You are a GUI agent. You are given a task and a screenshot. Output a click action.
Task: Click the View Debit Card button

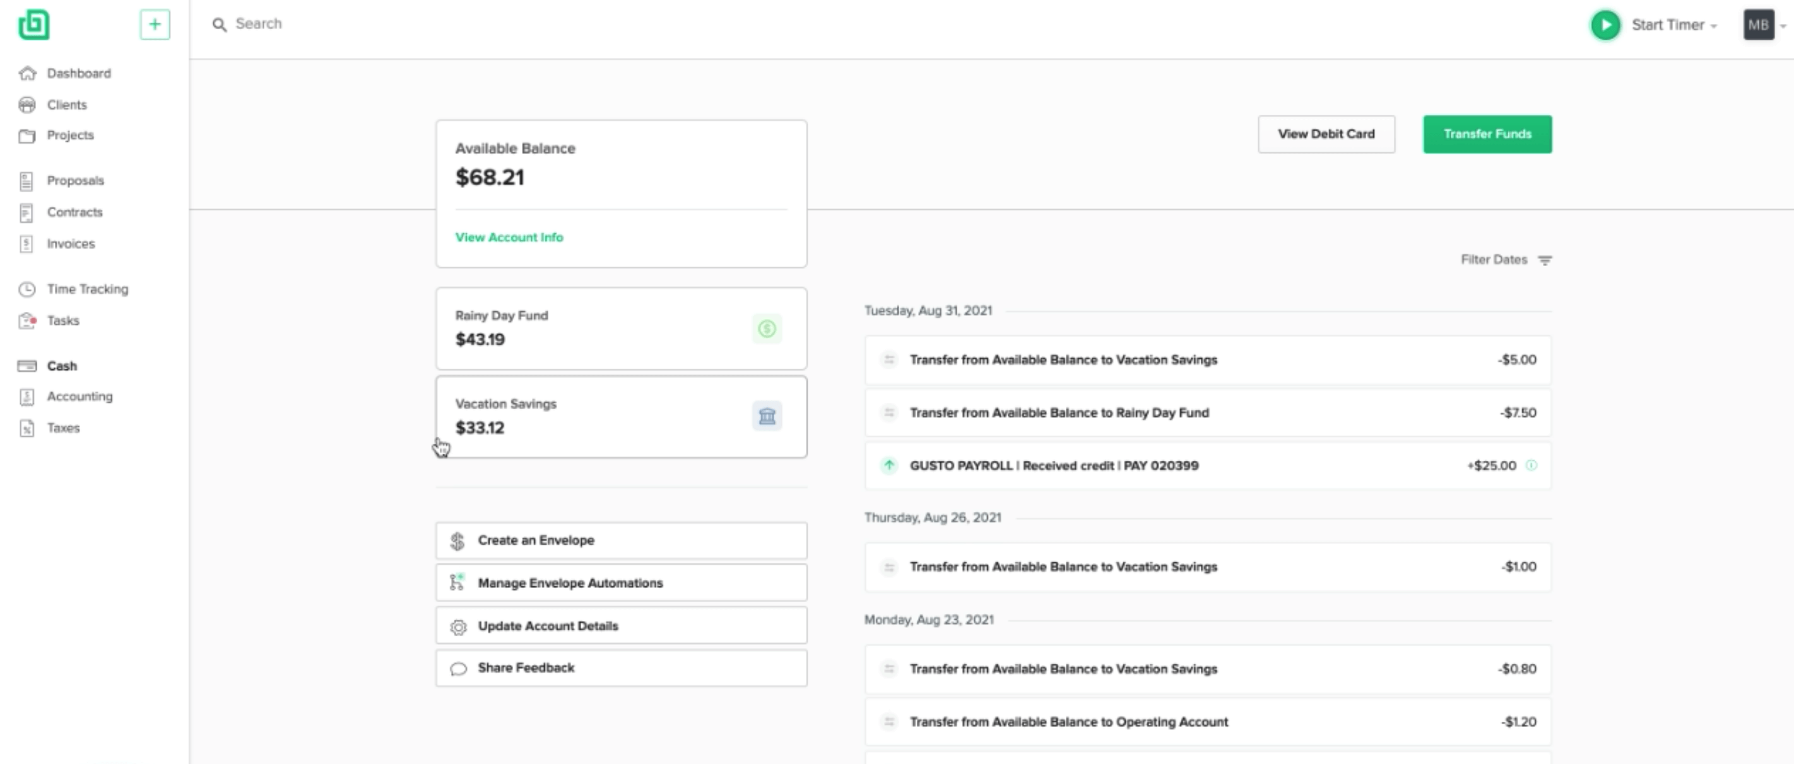(1326, 134)
